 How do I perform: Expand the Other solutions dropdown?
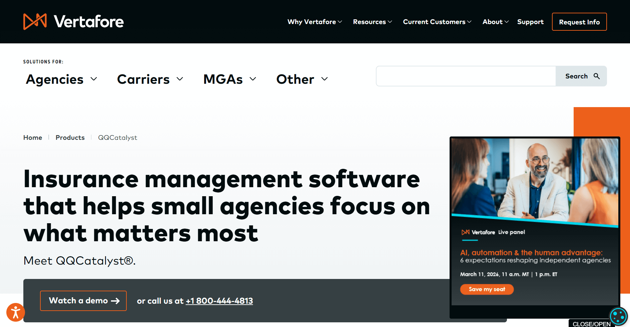click(302, 79)
